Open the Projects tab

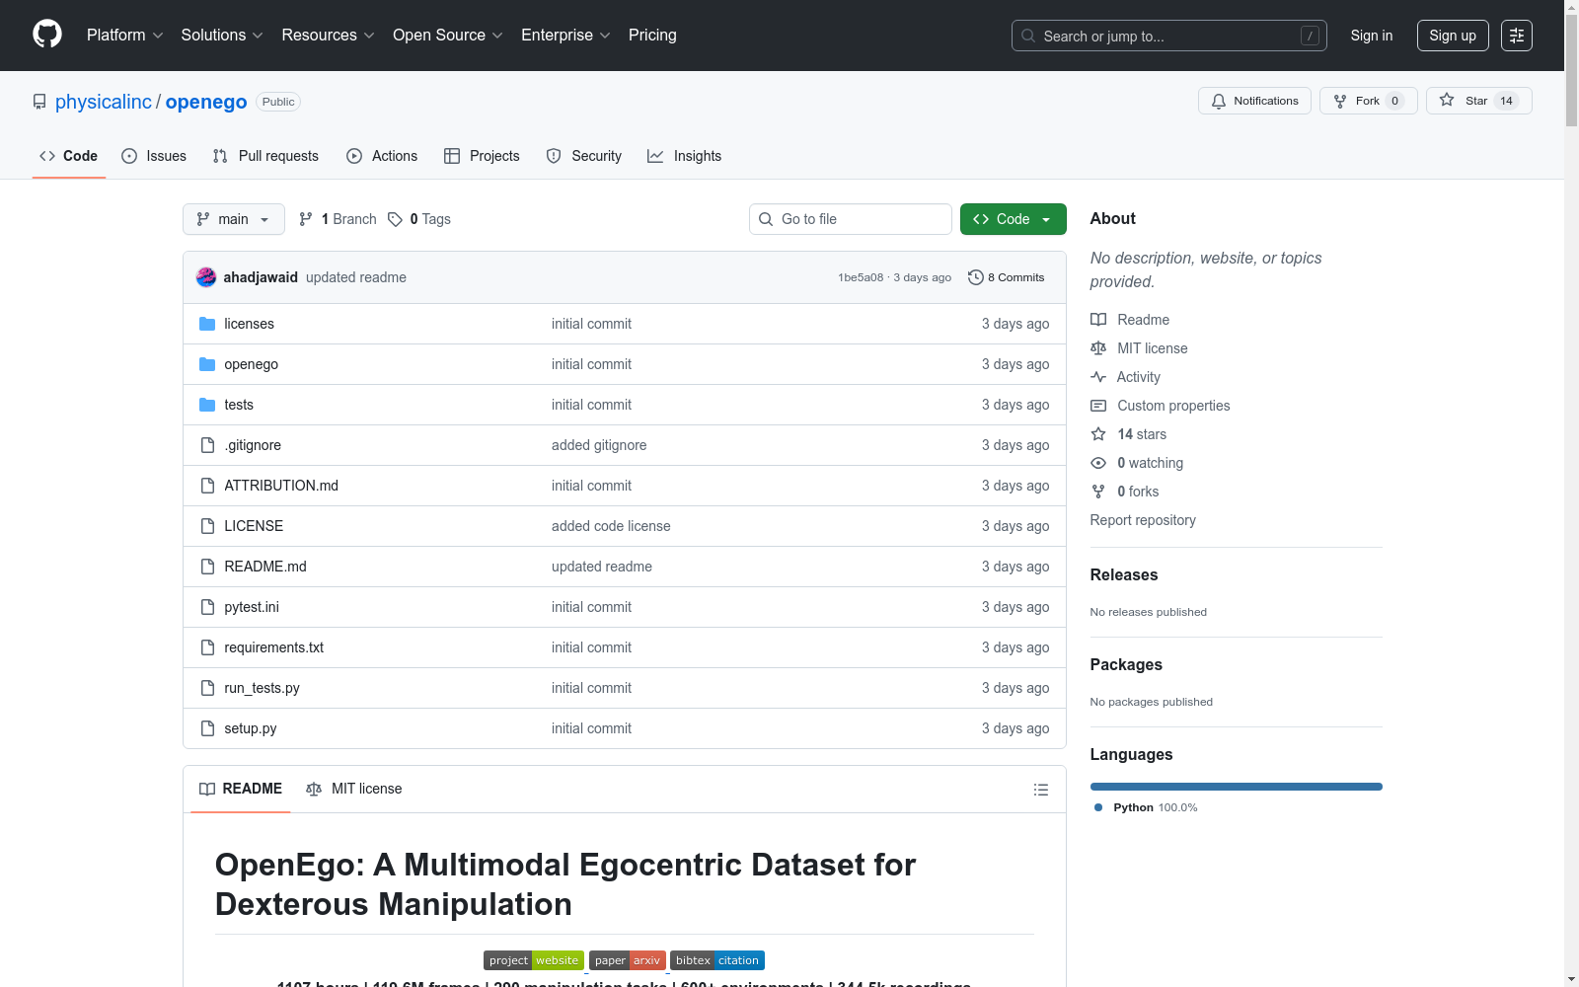482,156
